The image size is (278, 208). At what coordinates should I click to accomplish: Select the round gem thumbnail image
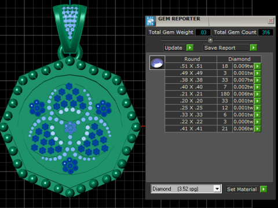(x=157, y=63)
